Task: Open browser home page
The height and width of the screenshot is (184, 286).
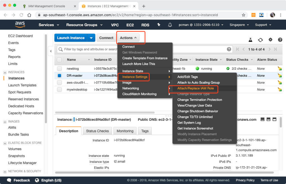Action: click(29, 15)
